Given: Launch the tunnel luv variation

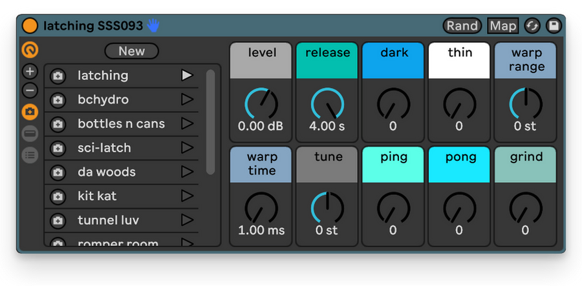Looking at the screenshot, I should [x=187, y=220].
